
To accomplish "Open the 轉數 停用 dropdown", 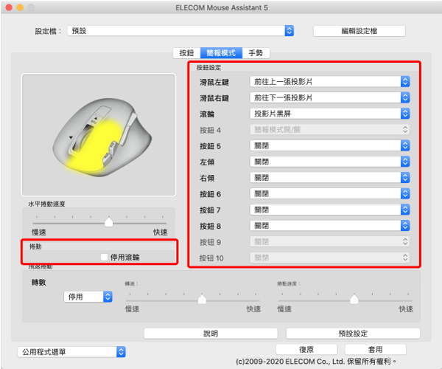I will pyautogui.click(x=88, y=297).
